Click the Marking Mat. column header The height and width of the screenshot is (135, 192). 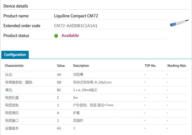pos(177,66)
